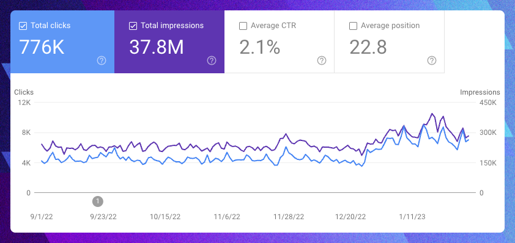Image resolution: width=515 pixels, height=243 pixels.
Task: Uncheck the Total clicks checkbox
Action: click(23, 26)
